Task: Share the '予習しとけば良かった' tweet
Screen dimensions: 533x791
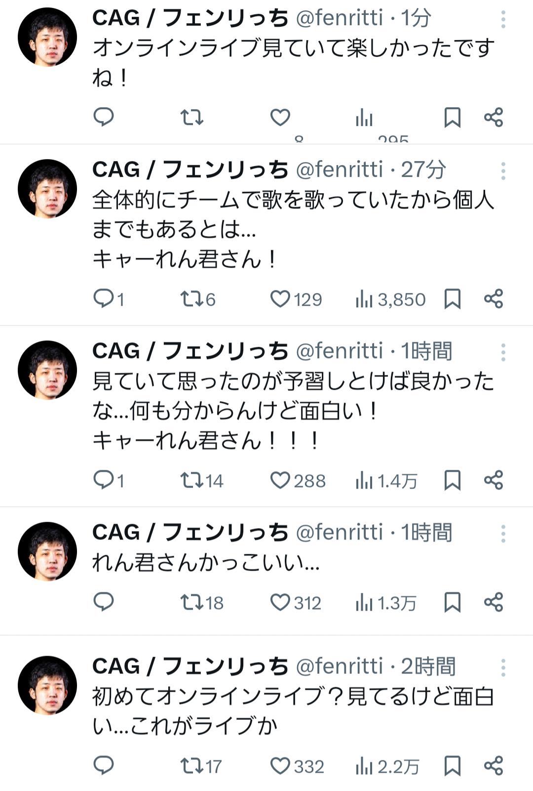Action: click(494, 480)
